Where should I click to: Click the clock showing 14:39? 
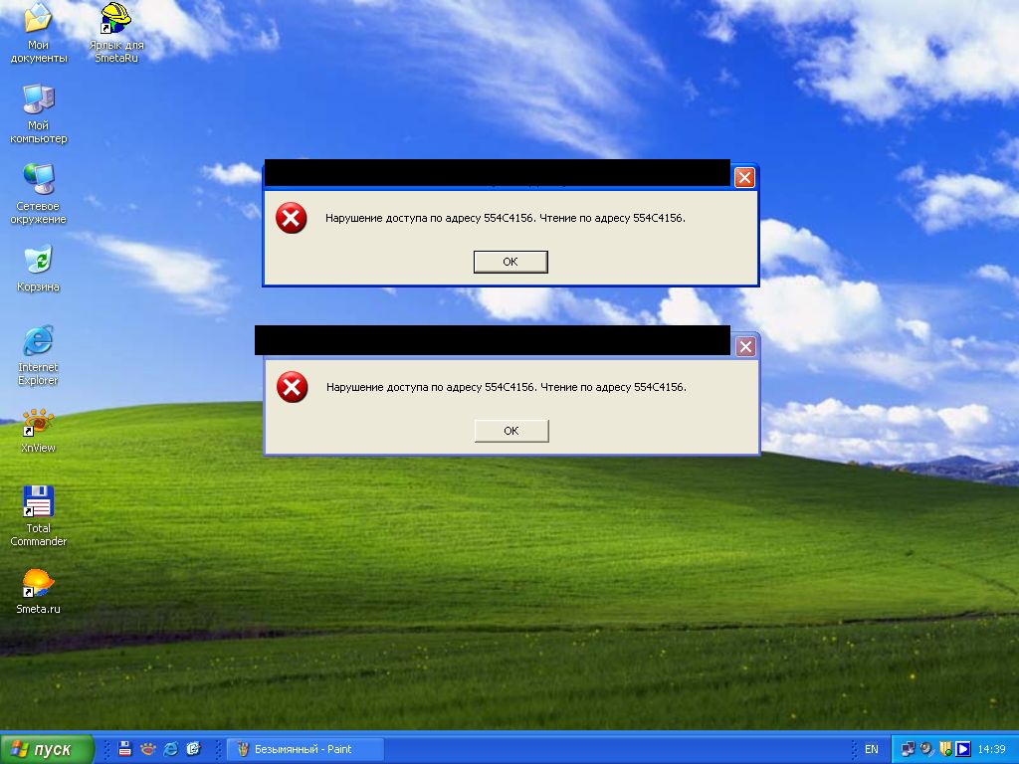[991, 749]
